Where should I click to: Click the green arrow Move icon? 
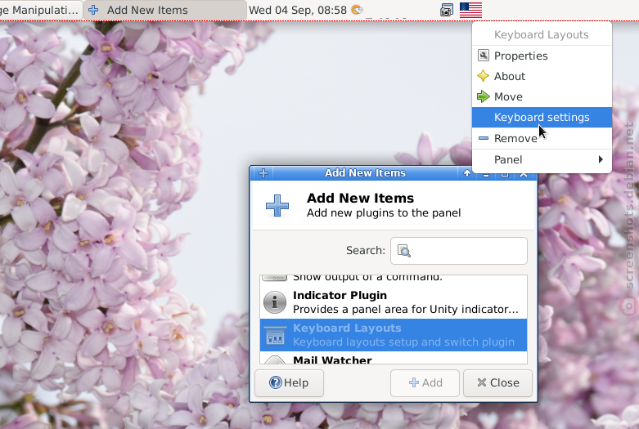click(x=484, y=96)
